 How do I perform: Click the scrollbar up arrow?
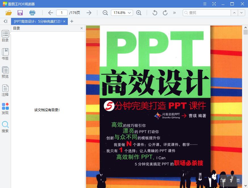(245, 28)
